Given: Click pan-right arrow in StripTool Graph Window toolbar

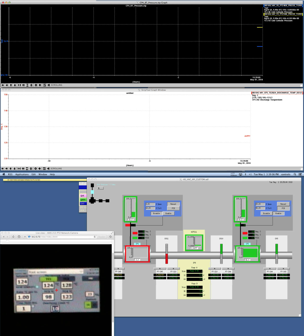Looking at the screenshot, I should click(6, 169).
